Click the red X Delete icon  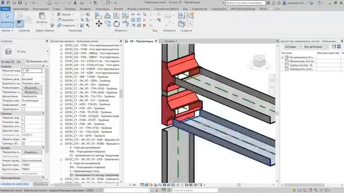point(144,25)
